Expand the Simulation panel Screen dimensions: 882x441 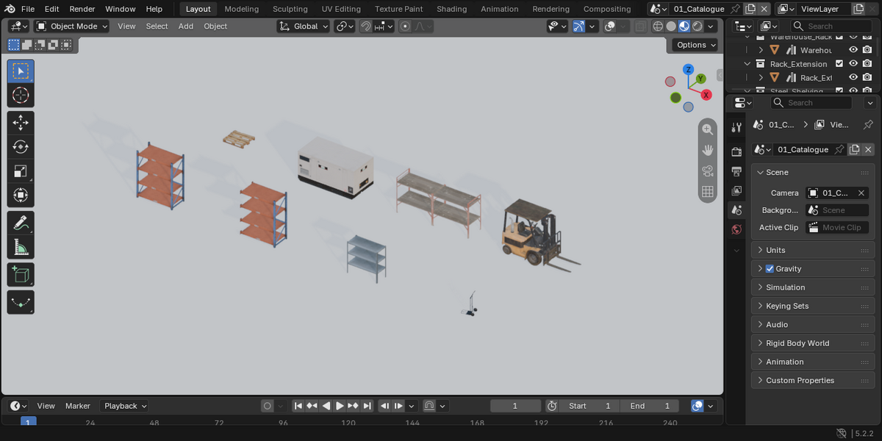point(812,287)
